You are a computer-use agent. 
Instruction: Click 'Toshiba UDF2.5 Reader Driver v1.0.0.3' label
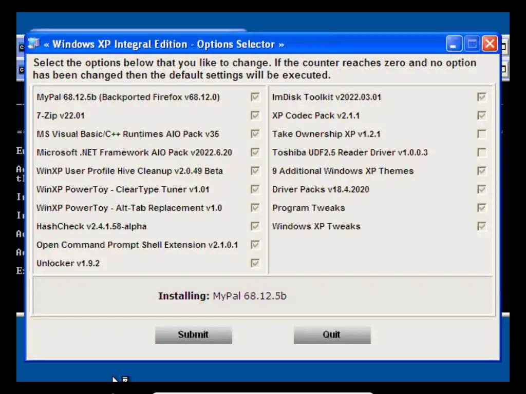click(350, 152)
